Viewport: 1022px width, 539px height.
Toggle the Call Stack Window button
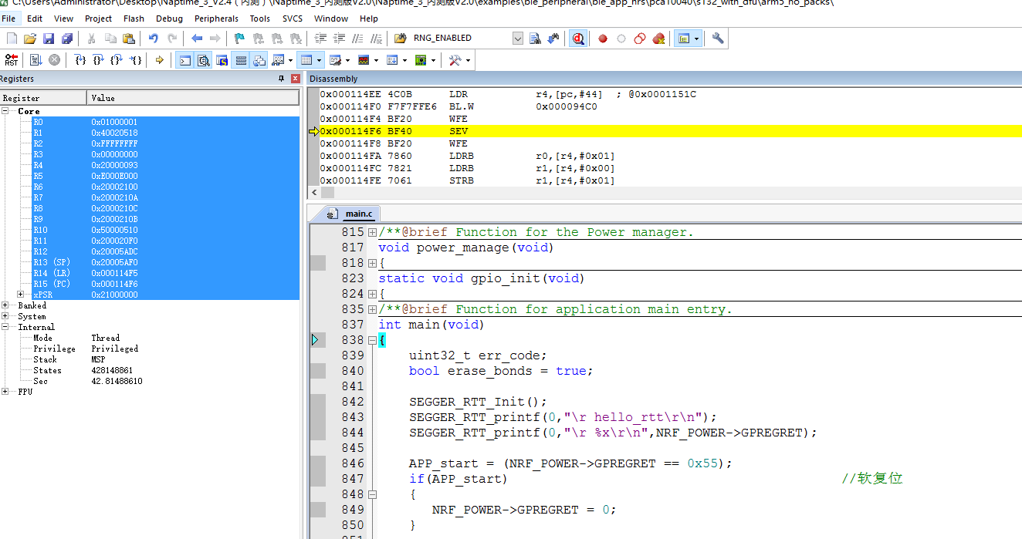coord(259,59)
